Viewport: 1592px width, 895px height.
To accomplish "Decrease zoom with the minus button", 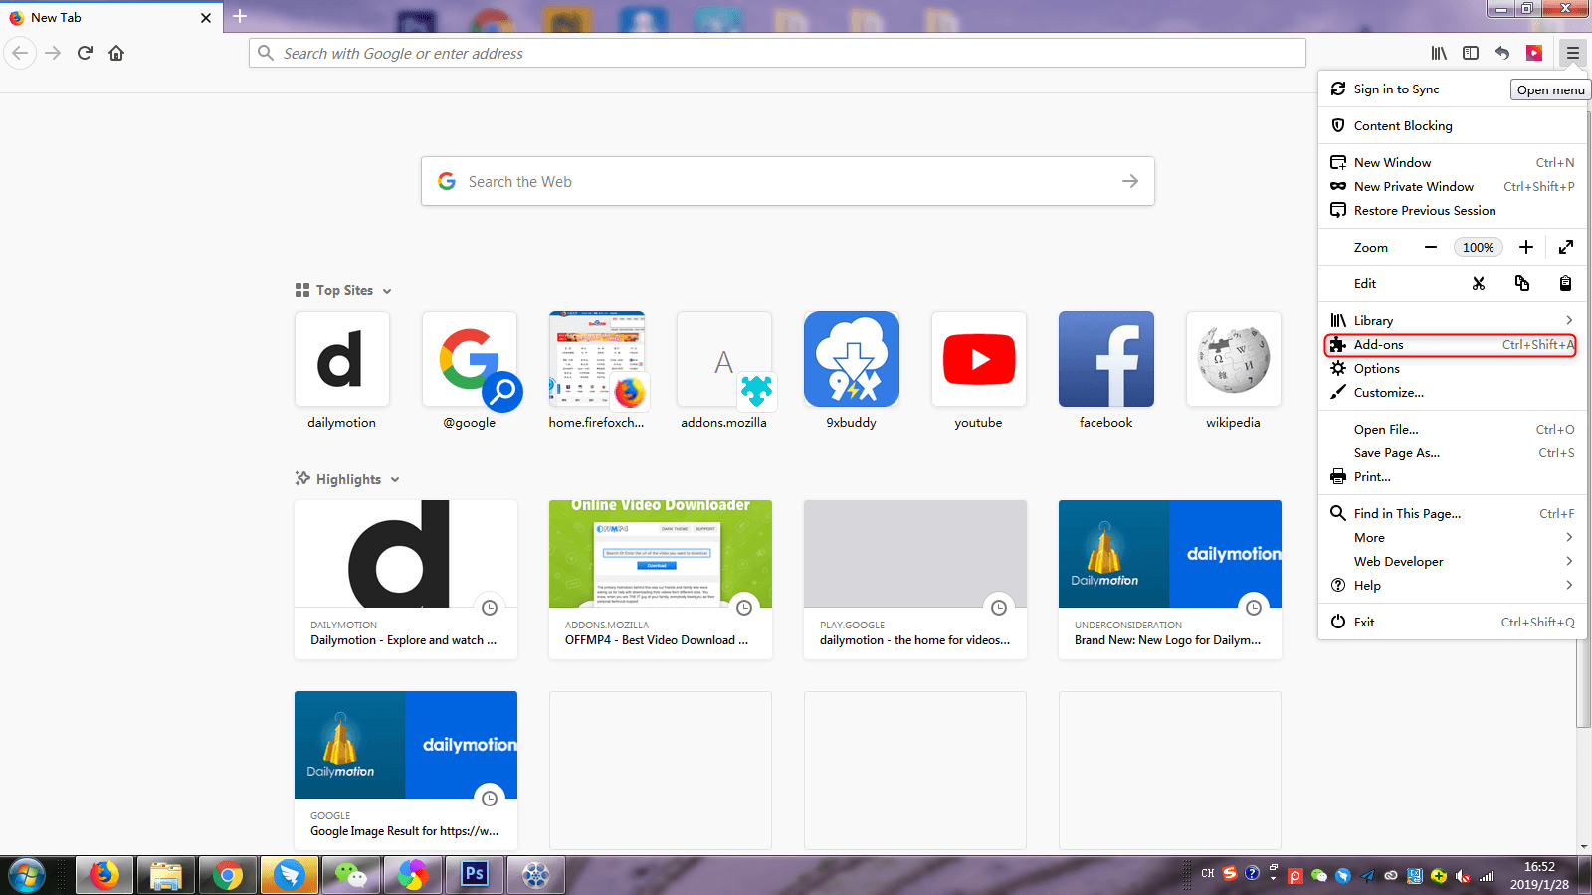I will click(1431, 247).
